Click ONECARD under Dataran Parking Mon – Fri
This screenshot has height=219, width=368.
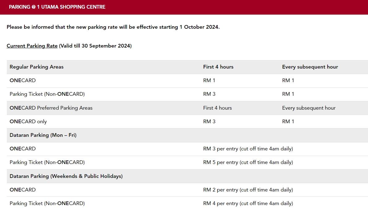point(23,149)
